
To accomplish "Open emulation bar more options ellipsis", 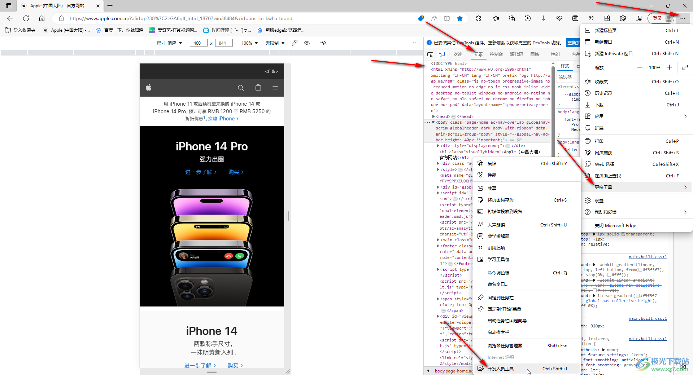I will (416, 43).
